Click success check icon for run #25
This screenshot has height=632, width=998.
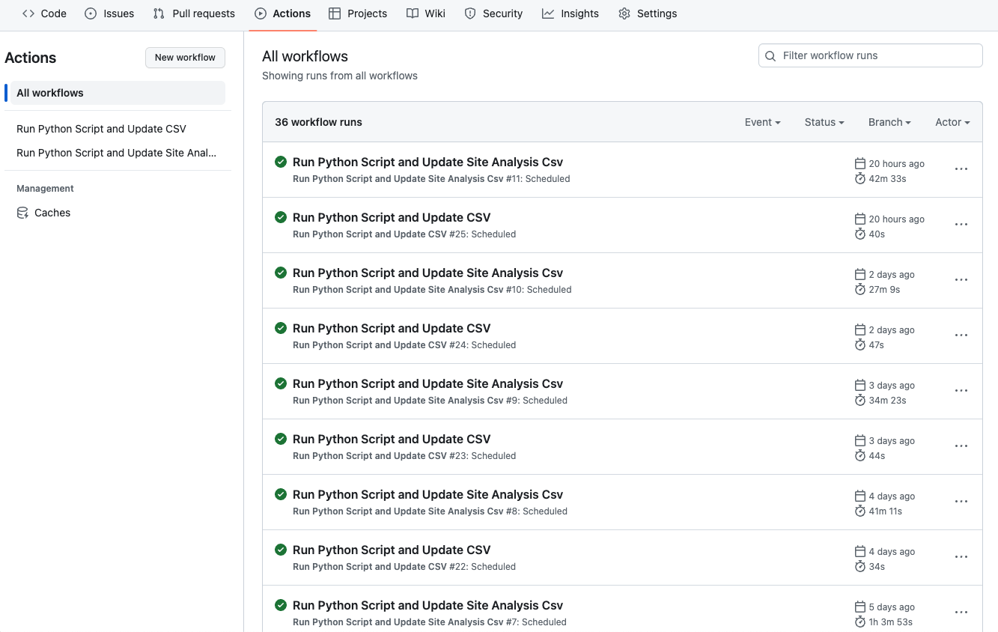click(281, 217)
